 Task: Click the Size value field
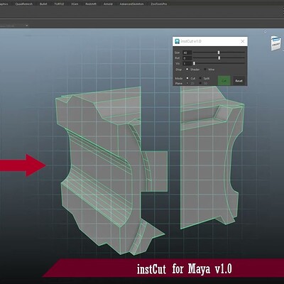(x=187, y=53)
